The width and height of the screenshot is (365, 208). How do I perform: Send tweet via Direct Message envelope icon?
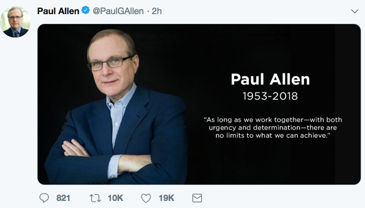[x=197, y=198]
